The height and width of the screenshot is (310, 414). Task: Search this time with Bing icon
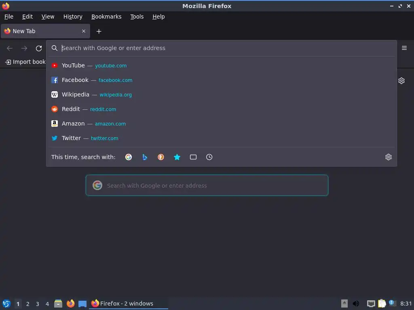pos(145,157)
